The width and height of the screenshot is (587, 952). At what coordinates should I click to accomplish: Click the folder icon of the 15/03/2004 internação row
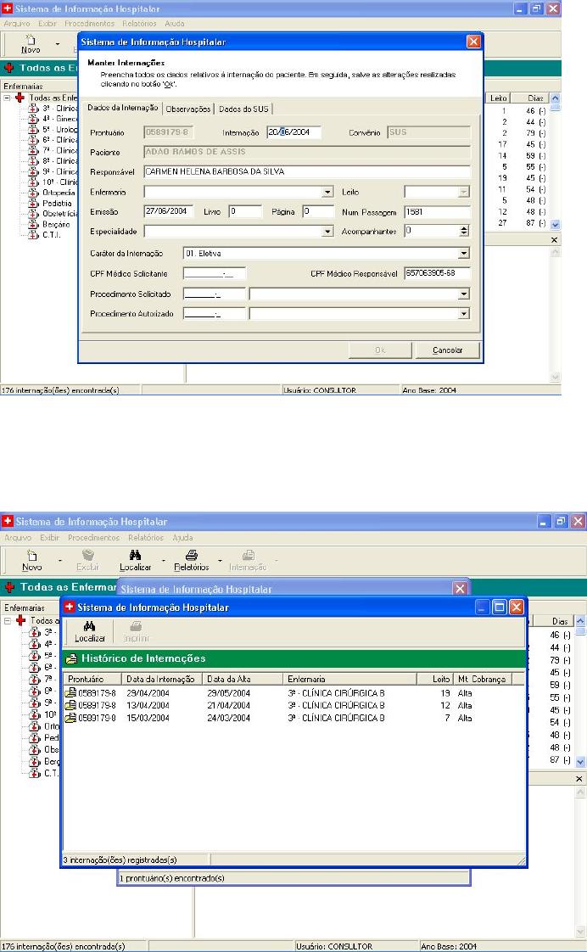71,718
